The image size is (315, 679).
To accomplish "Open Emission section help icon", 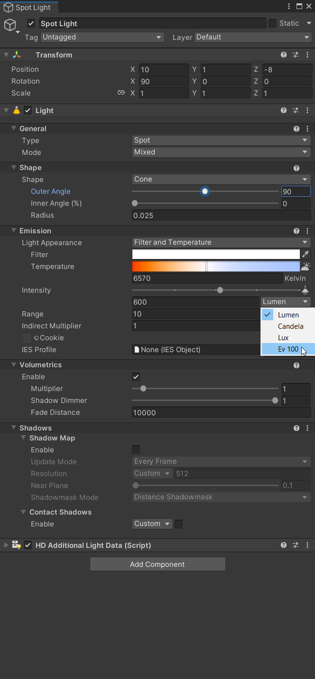I will 296,231.
